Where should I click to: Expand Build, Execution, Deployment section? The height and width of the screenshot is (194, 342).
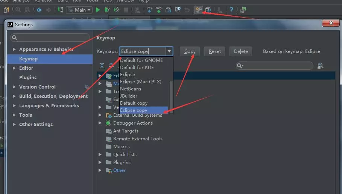(x=14, y=96)
